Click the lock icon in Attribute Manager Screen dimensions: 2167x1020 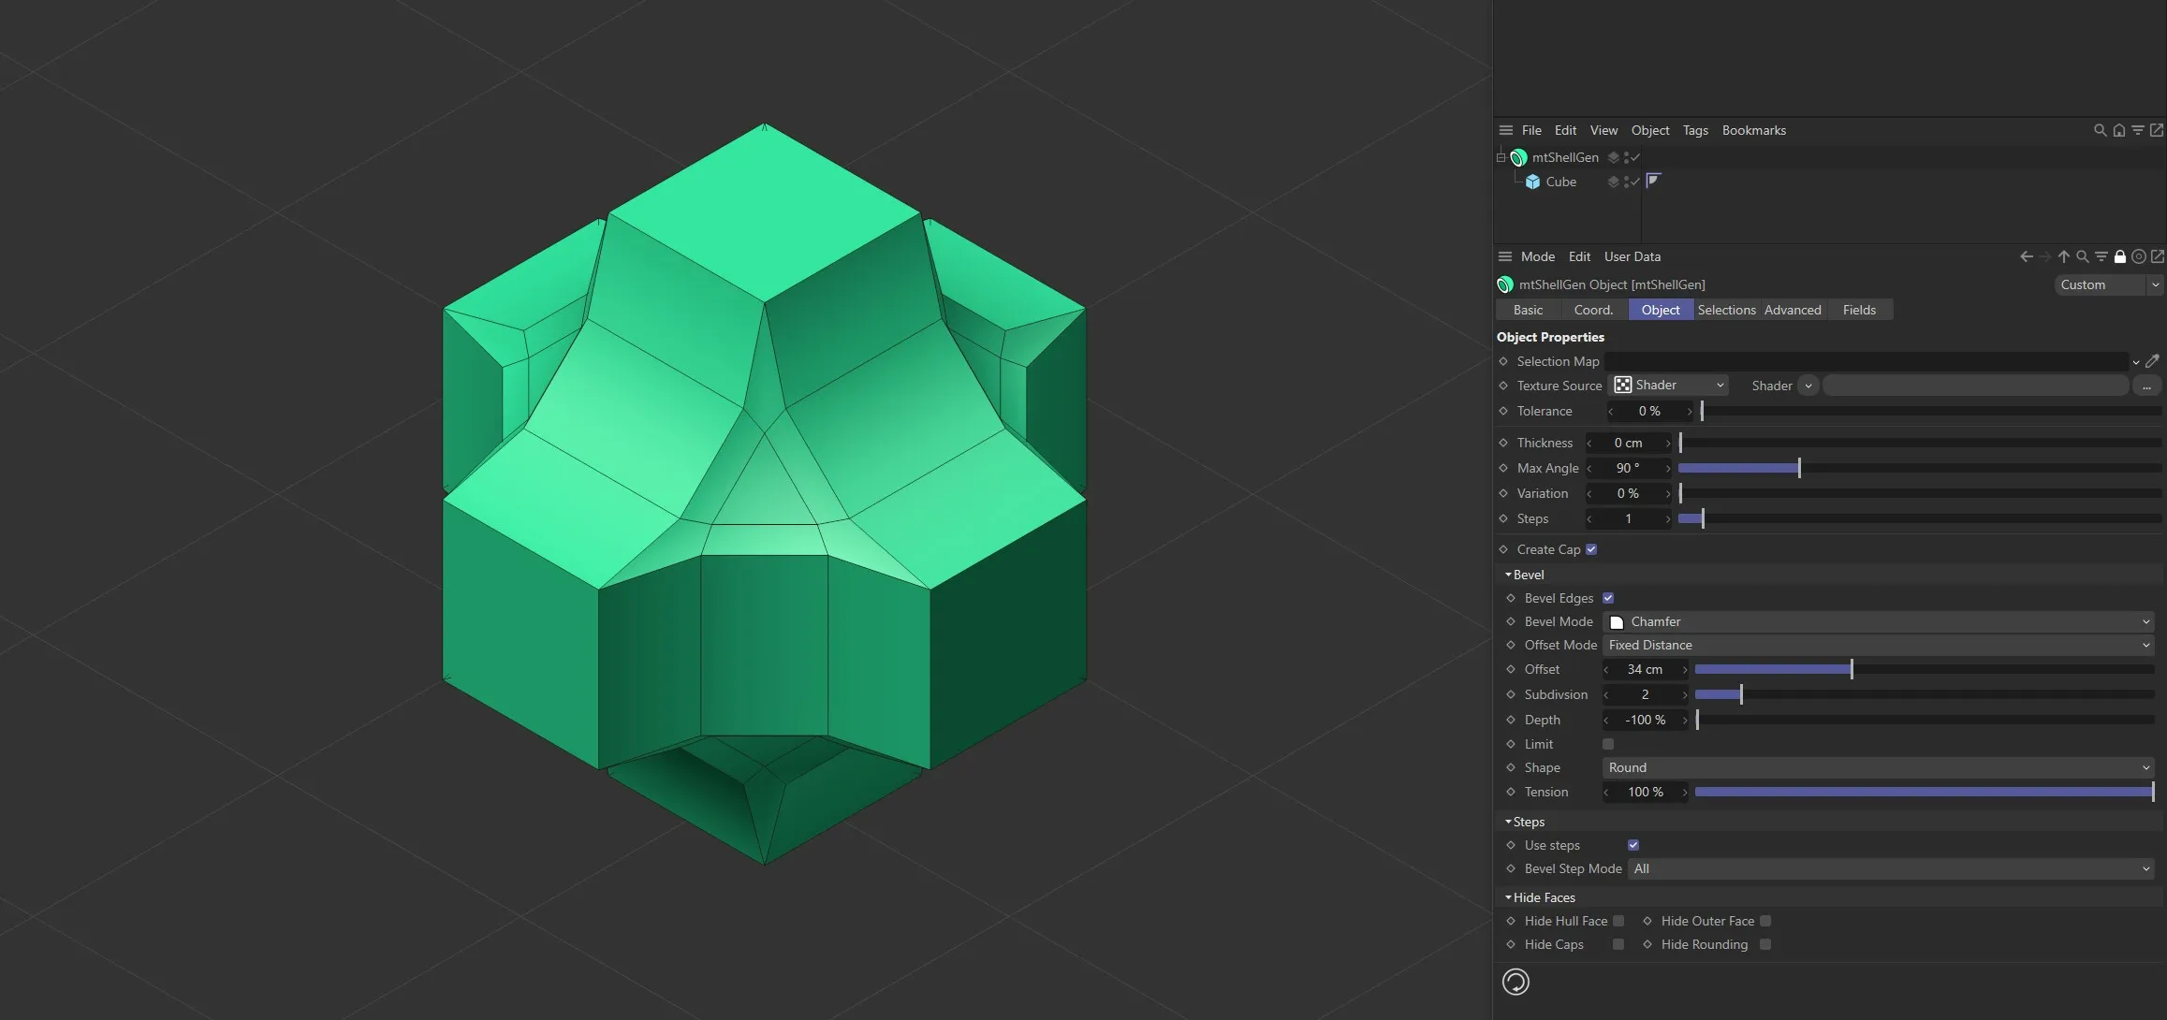tap(2120, 256)
